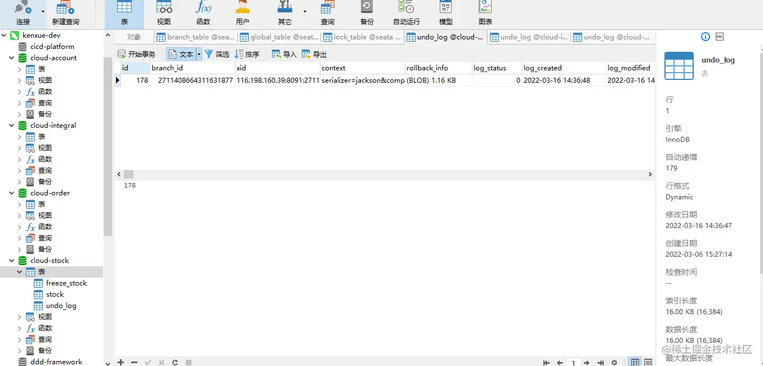Go to the previous page of records
Screen dimensions: 763x366
pos(560,363)
